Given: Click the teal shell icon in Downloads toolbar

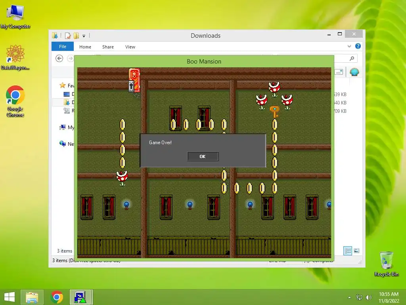Looking at the screenshot, I should 354,72.
